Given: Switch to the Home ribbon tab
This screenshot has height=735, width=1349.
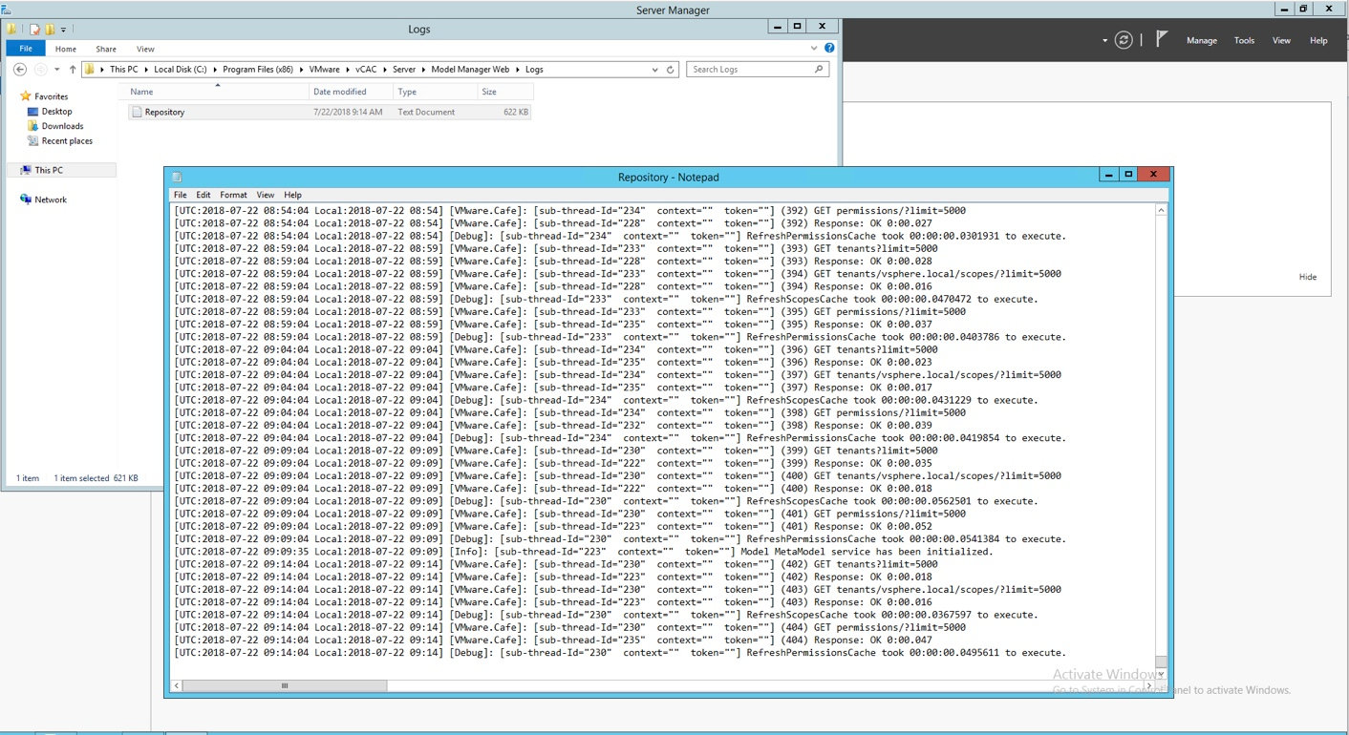Looking at the screenshot, I should (x=66, y=49).
